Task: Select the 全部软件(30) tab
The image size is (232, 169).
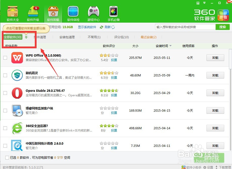Action: click(x=13, y=37)
